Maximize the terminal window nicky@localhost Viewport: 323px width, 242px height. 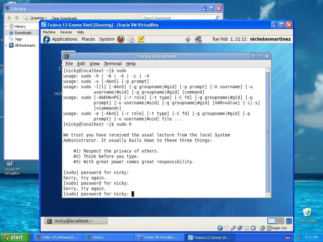pos(260,56)
